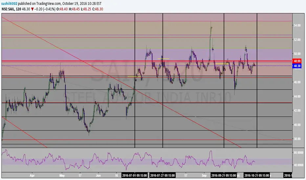The width and height of the screenshot is (306, 180).
Task: Select the 2016-10-21 09:15:00 date marker
Action: (257, 175)
